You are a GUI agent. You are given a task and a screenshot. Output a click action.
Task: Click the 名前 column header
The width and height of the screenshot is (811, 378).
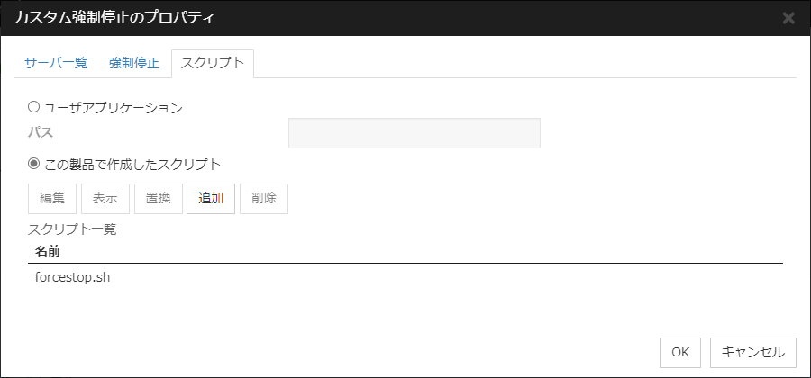click(48, 250)
